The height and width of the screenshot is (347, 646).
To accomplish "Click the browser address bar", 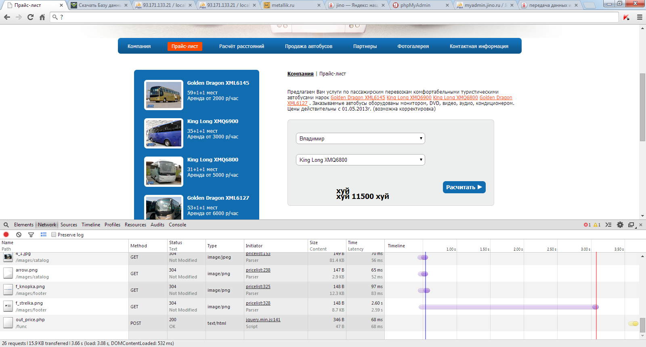I will 335,17.
